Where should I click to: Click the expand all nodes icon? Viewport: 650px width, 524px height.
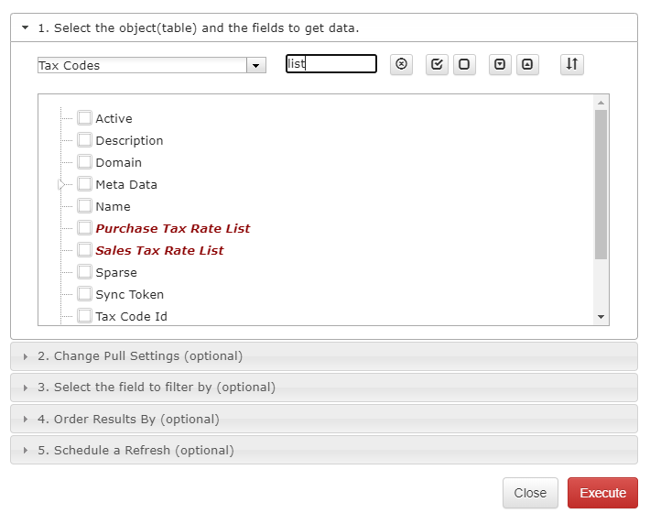(x=500, y=64)
